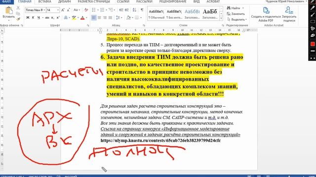Click the multilevel list icon
The width and height of the screenshot is (316, 177).
pyautogui.click(x=111, y=10)
